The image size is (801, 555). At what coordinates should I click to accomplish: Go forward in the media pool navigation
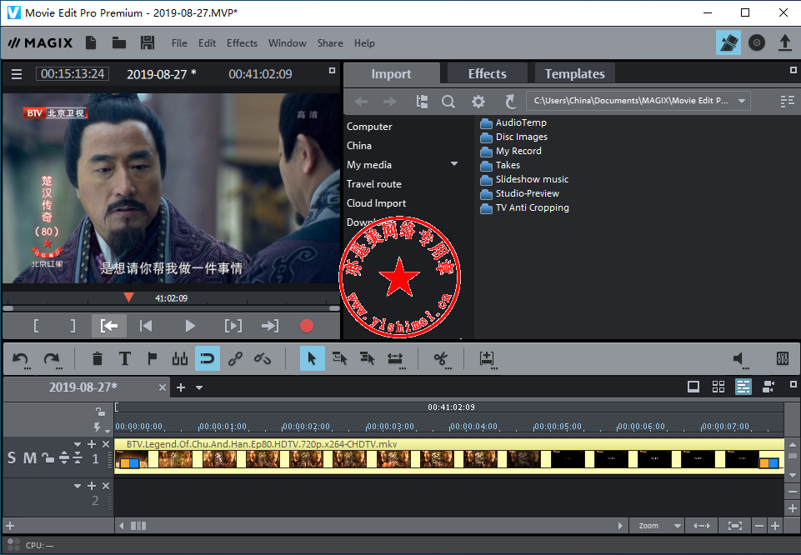click(x=390, y=102)
